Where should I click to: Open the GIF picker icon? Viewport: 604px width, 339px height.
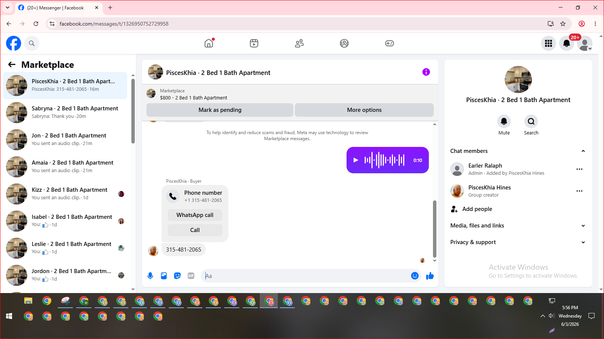point(191,276)
